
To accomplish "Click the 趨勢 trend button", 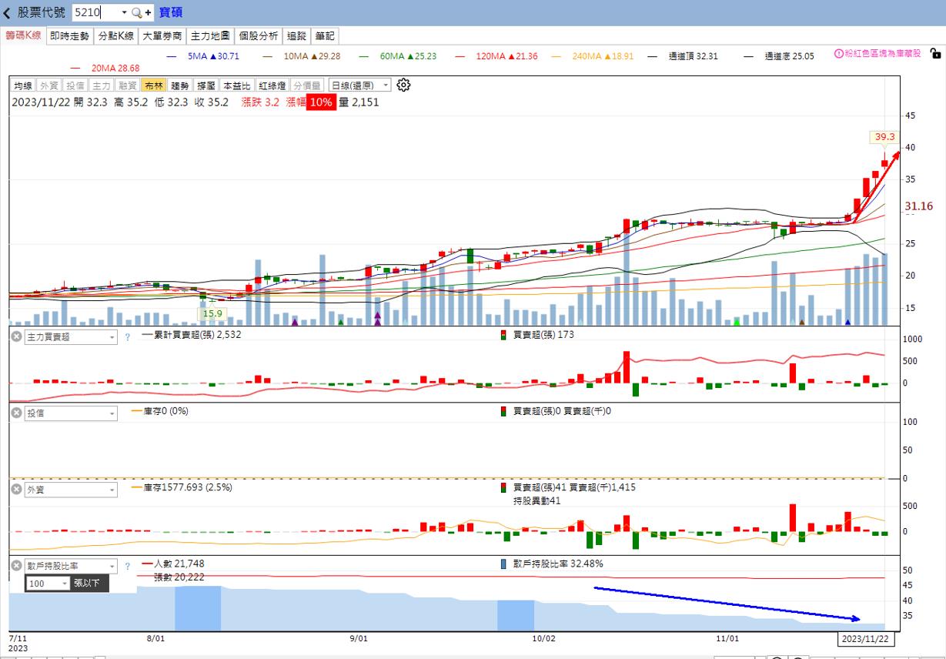I will coord(180,85).
